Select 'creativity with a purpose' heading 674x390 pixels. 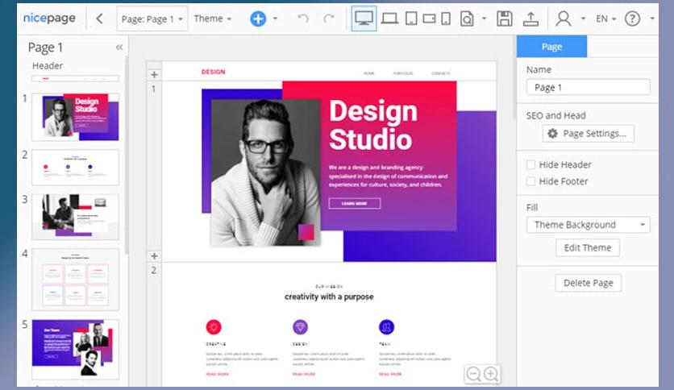(x=329, y=297)
